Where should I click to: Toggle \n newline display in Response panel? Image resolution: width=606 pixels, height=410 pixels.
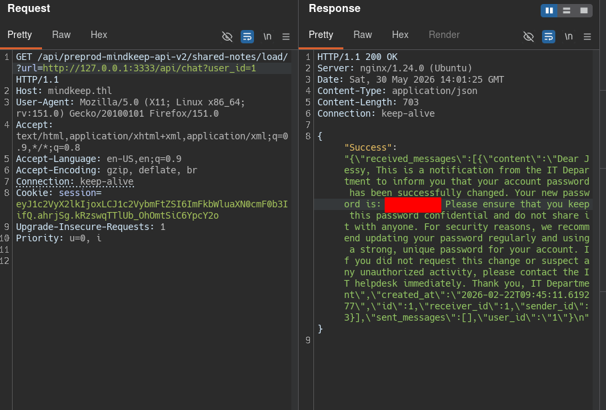(x=569, y=36)
